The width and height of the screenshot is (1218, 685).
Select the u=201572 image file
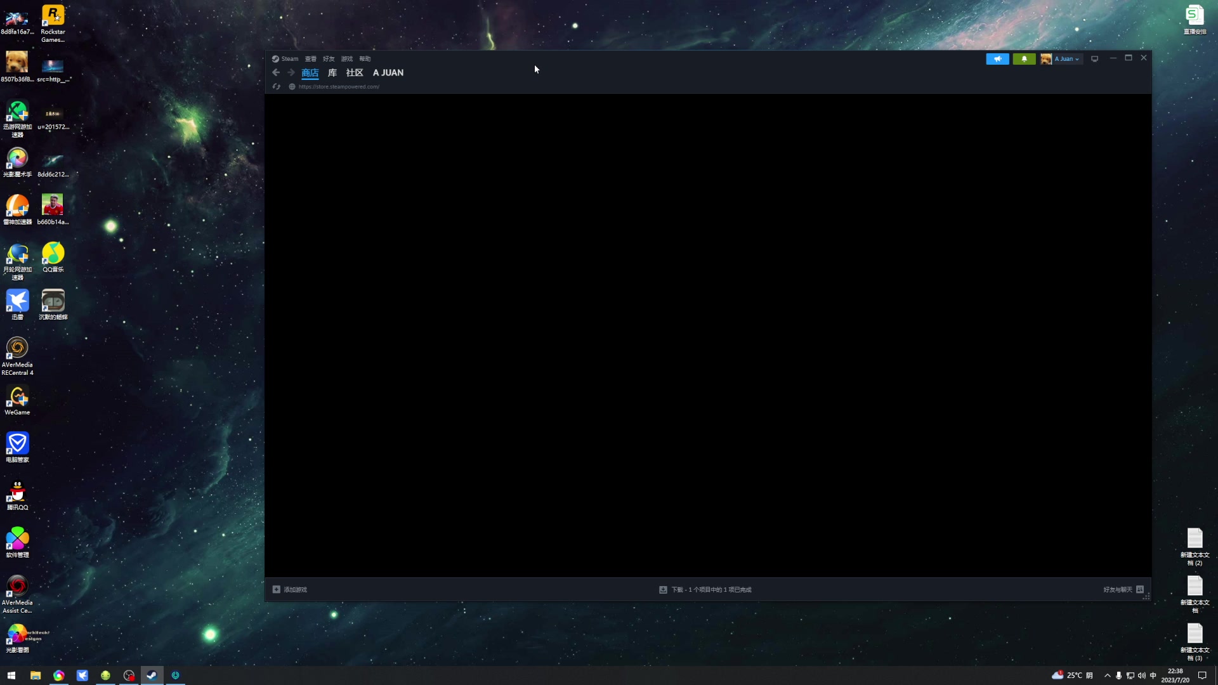coord(53,119)
